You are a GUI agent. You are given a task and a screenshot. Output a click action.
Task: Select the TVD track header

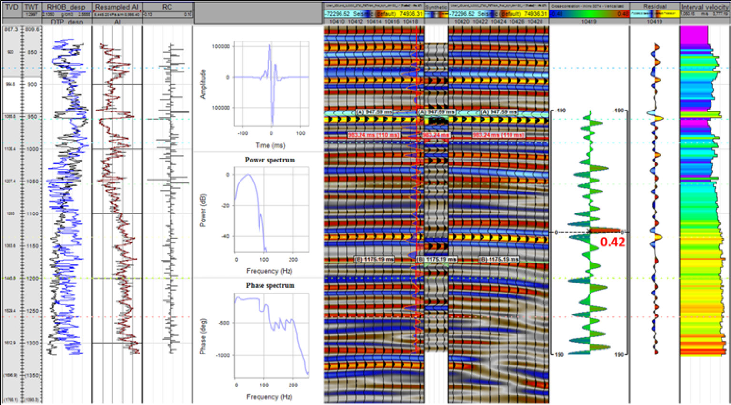click(11, 7)
